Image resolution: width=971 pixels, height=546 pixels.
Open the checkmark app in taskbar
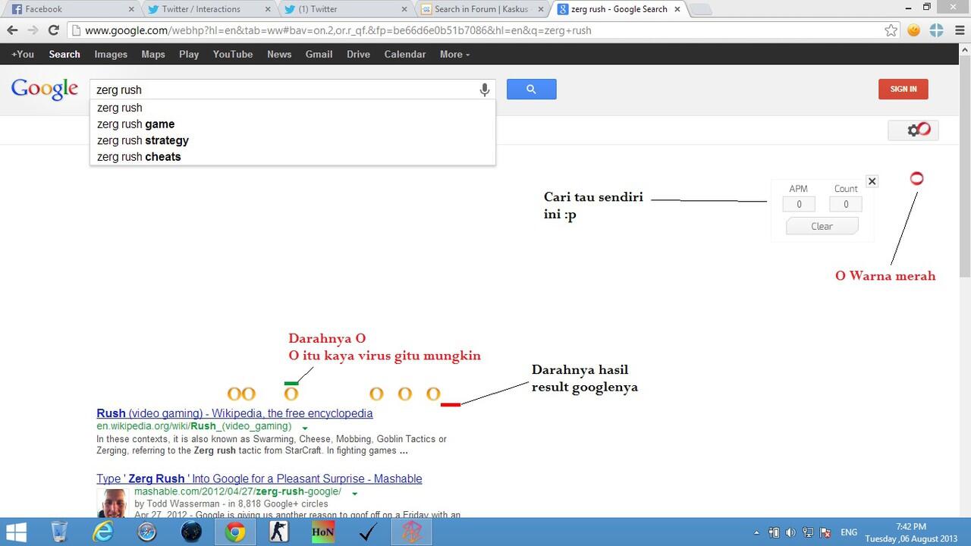click(367, 532)
